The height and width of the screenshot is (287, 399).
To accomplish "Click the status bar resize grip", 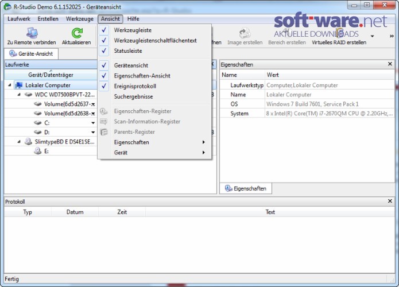I will pos(392,279).
